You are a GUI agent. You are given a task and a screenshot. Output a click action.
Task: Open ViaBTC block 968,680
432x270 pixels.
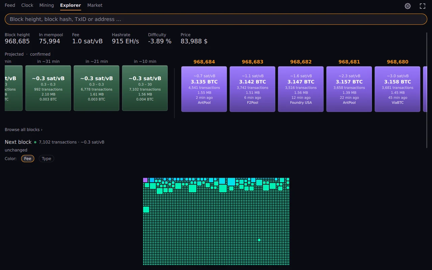(398, 89)
